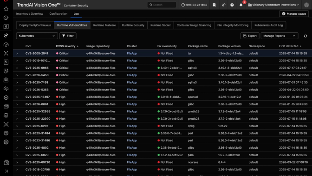The height and width of the screenshot is (176, 312).
Task: Switch to Configuration tab
Action: (58, 14)
